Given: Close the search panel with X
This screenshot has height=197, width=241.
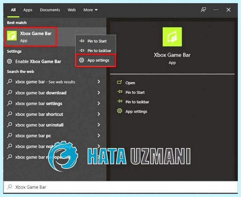Looking at the screenshot, I should click(229, 10).
